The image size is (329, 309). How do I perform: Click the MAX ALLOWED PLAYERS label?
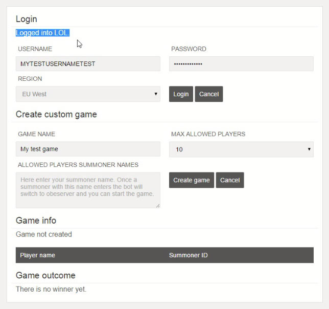[x=208, y=134]
